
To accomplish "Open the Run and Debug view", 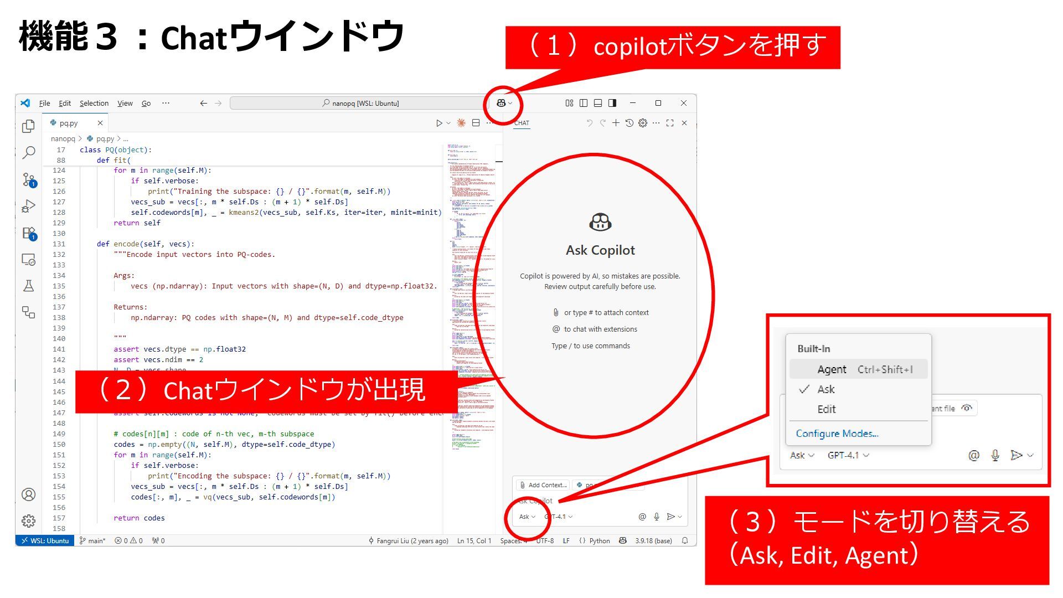I will tap(28, 206).
